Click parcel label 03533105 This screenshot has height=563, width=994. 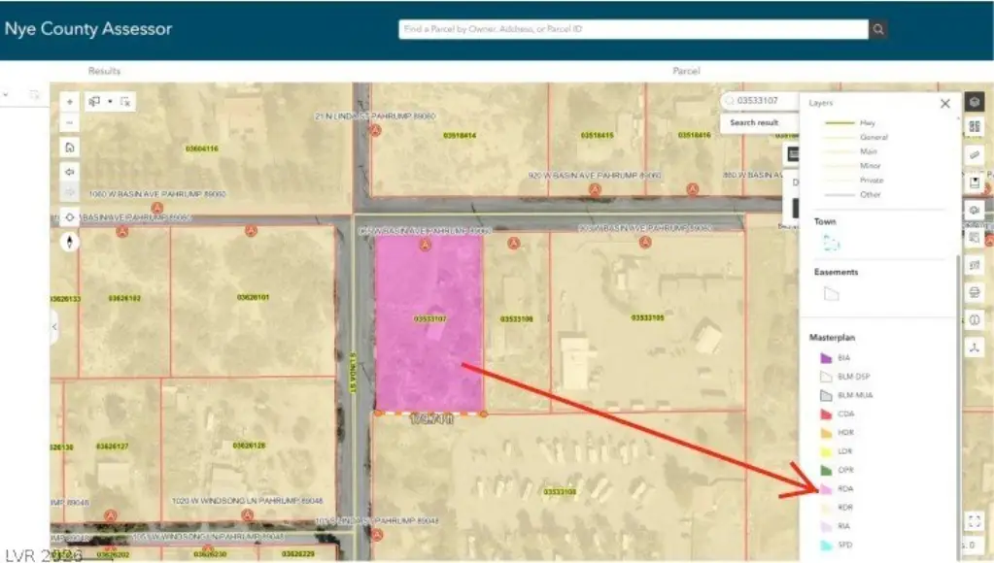647,318
